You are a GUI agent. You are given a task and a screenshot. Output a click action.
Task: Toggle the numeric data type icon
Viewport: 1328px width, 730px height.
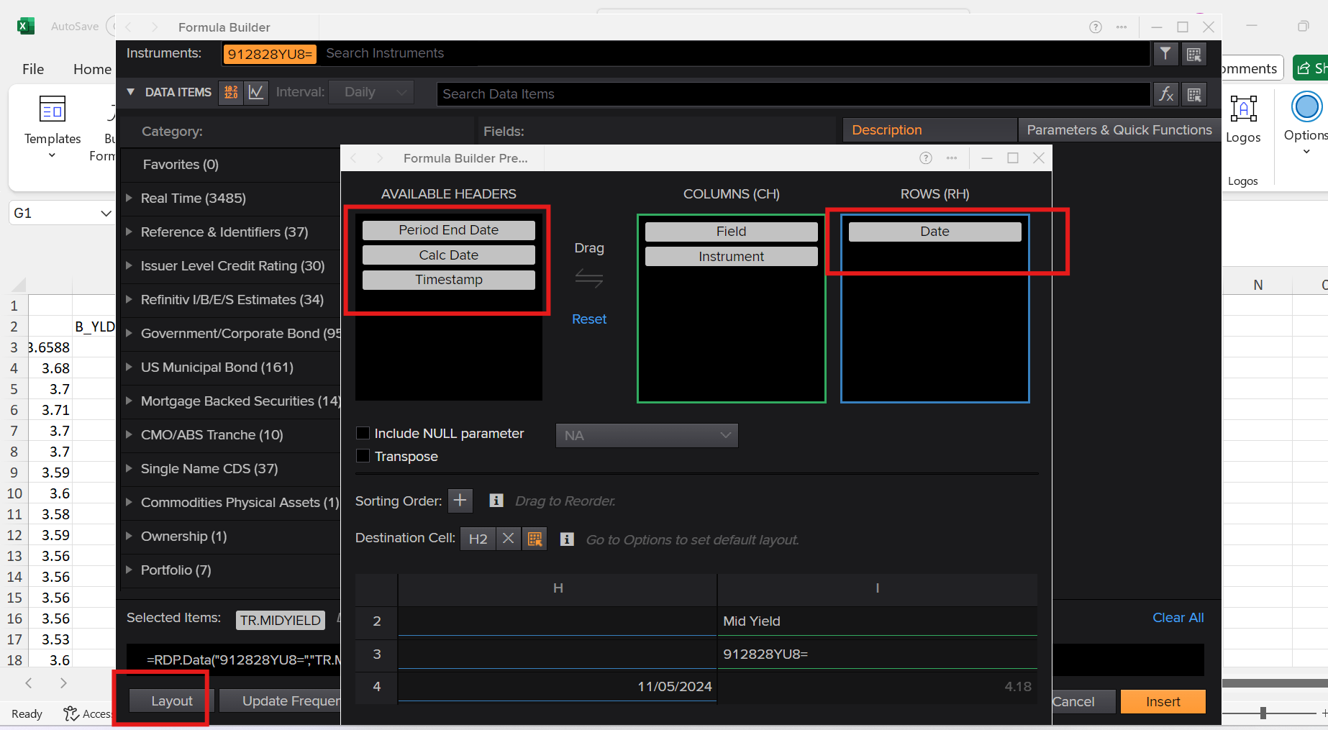[x=230, y=92]
